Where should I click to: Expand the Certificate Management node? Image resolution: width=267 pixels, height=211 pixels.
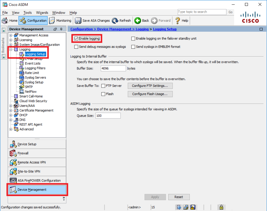click(x=11, y=110)
